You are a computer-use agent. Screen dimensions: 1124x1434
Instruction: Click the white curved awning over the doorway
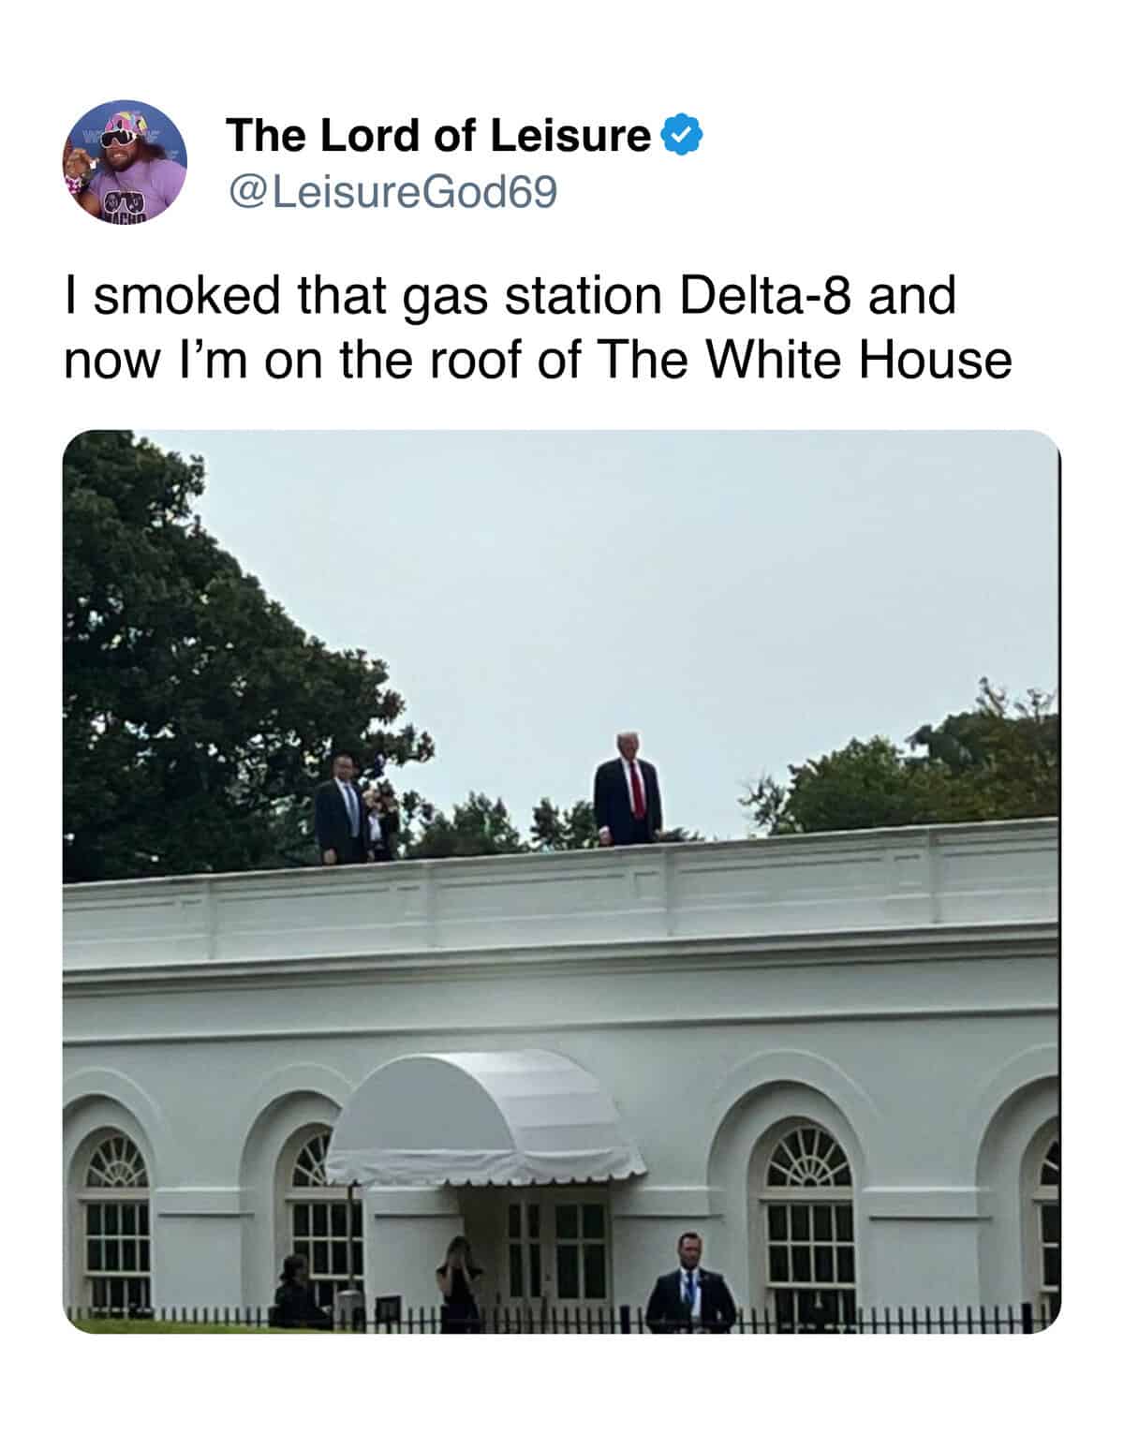[484, 1116]
